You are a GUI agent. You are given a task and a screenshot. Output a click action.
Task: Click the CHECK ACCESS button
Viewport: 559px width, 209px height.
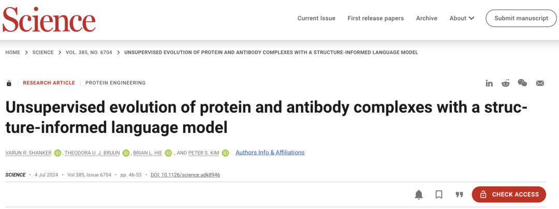point(509,195)
